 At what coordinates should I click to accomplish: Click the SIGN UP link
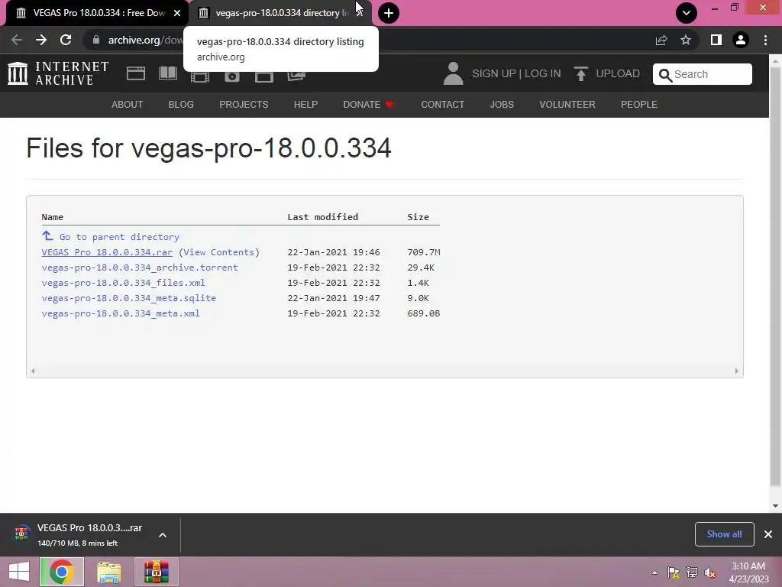click(494, 74)
